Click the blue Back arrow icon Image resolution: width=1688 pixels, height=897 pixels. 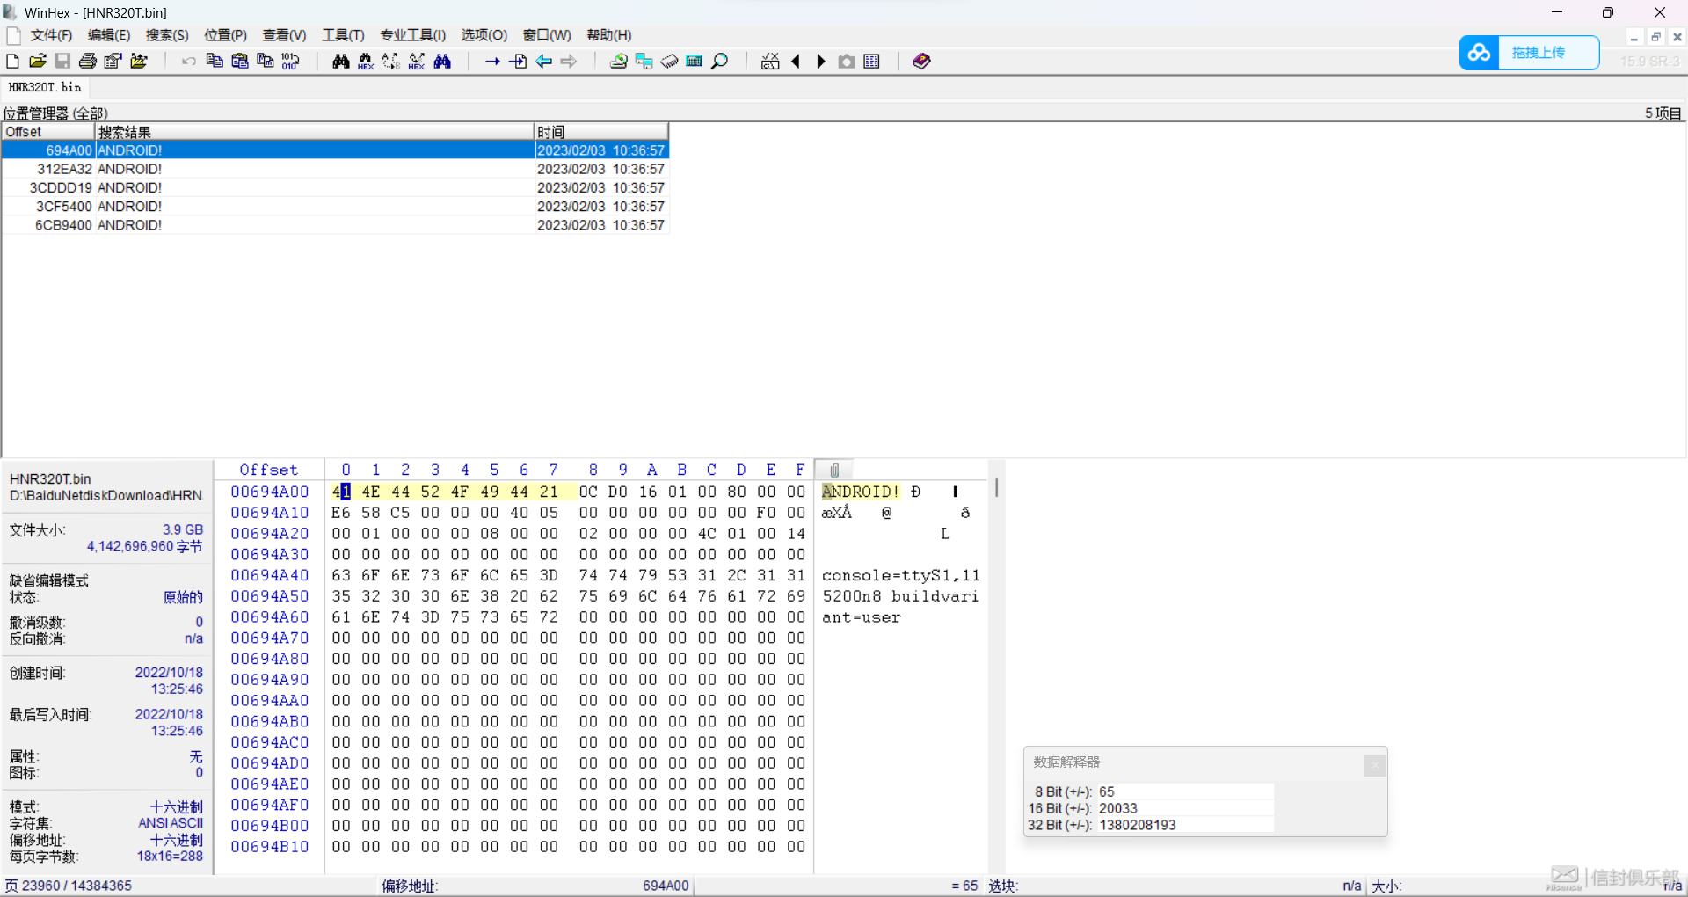[543, 62]
